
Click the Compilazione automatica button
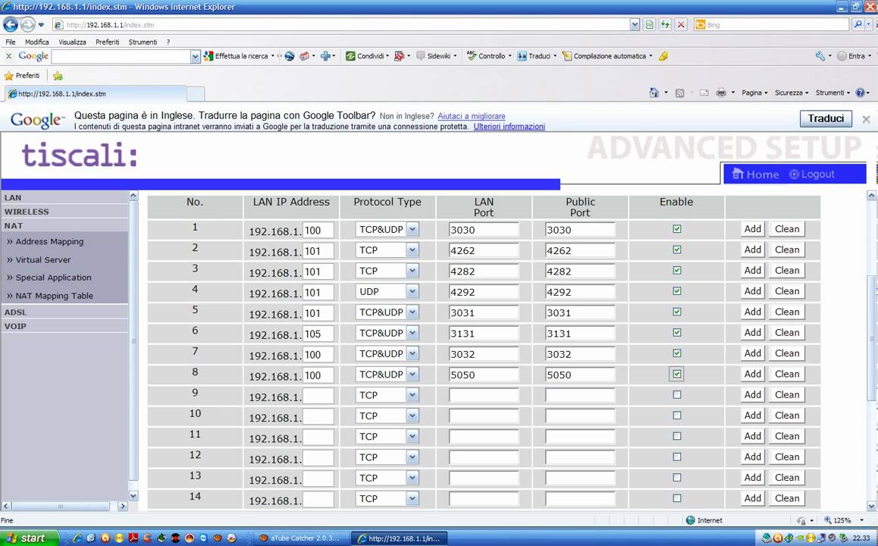606,56
